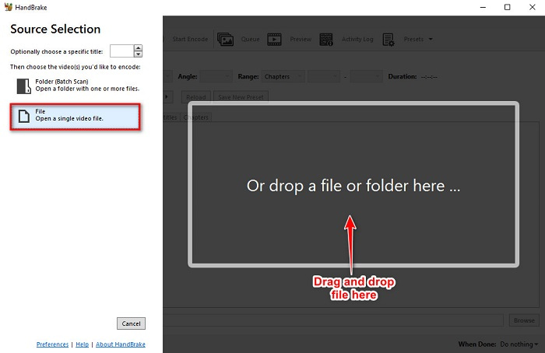
Task: Switch to the Chapters tab
Action: tap(196, 117)
